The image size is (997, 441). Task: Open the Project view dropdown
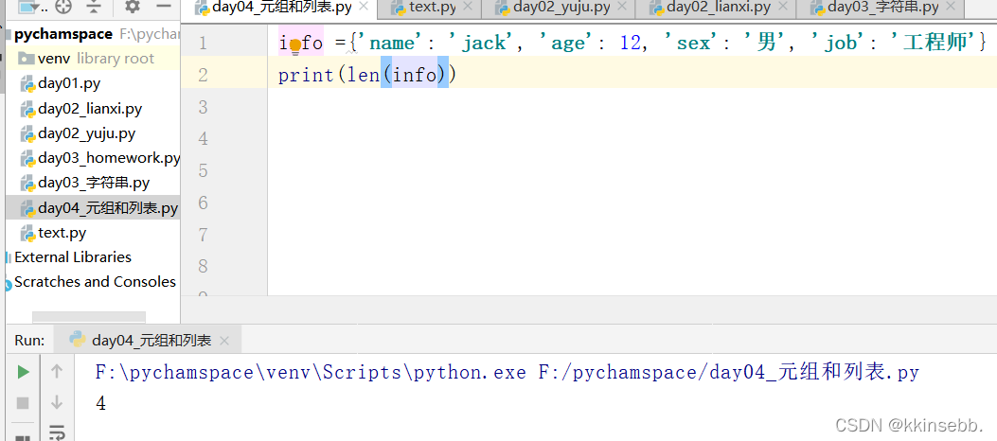[32, 7]
